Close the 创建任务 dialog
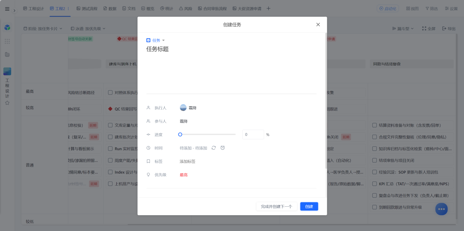This screenshot has height=231, width=464. click(x=318, y=25)
